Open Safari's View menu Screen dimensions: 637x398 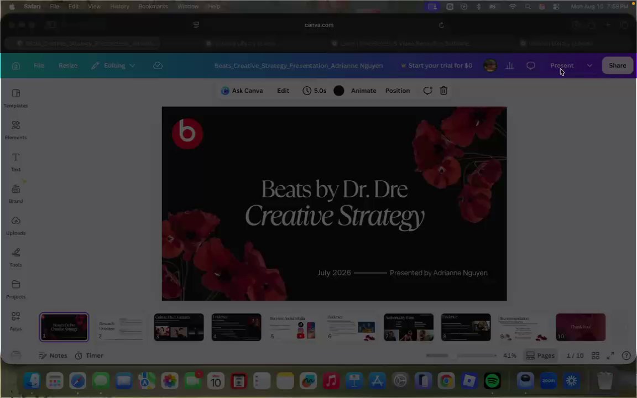point(94,7)
